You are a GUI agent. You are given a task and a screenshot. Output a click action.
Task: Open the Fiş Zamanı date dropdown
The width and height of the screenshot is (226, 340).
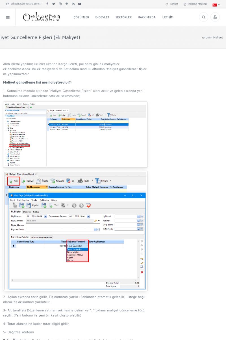pyautogui.click(x=46, y=216)
